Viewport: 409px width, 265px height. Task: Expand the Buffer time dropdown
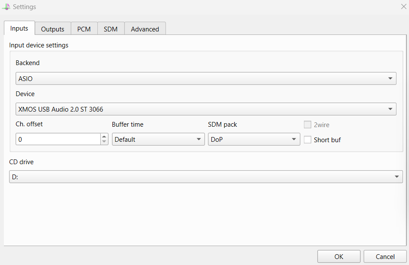point(158,139)
